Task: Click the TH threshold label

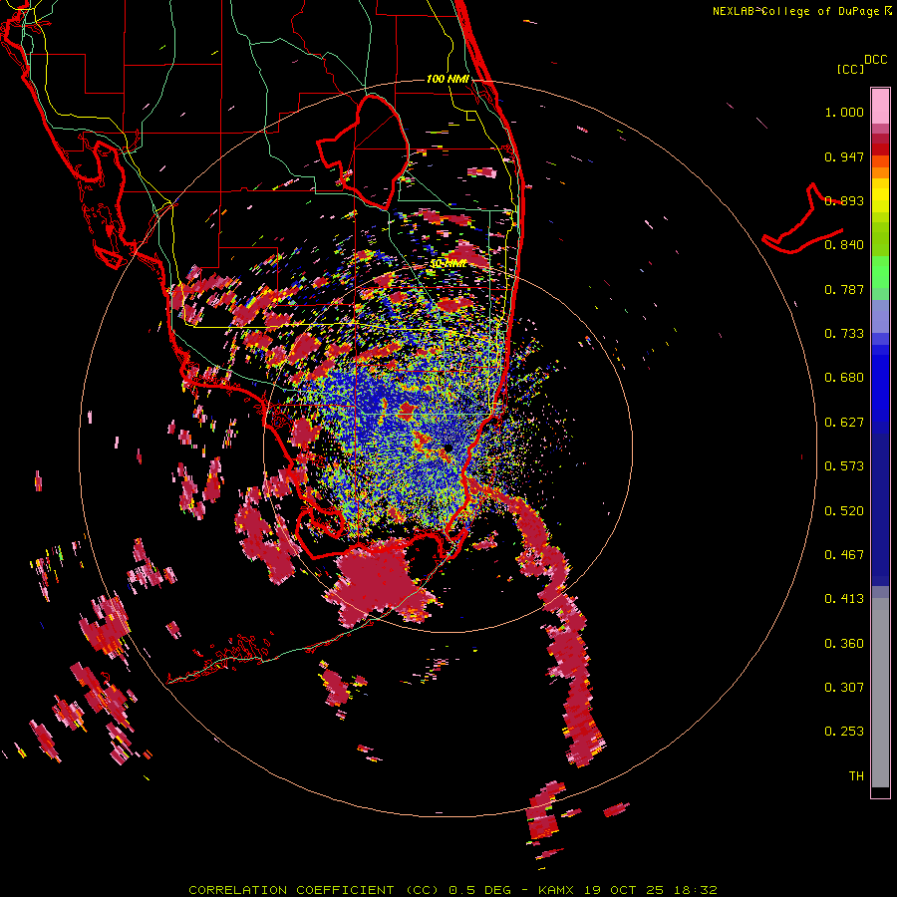Action: [856, 776]
